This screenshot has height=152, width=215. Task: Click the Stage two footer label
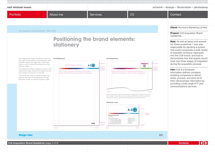[26, 135]
